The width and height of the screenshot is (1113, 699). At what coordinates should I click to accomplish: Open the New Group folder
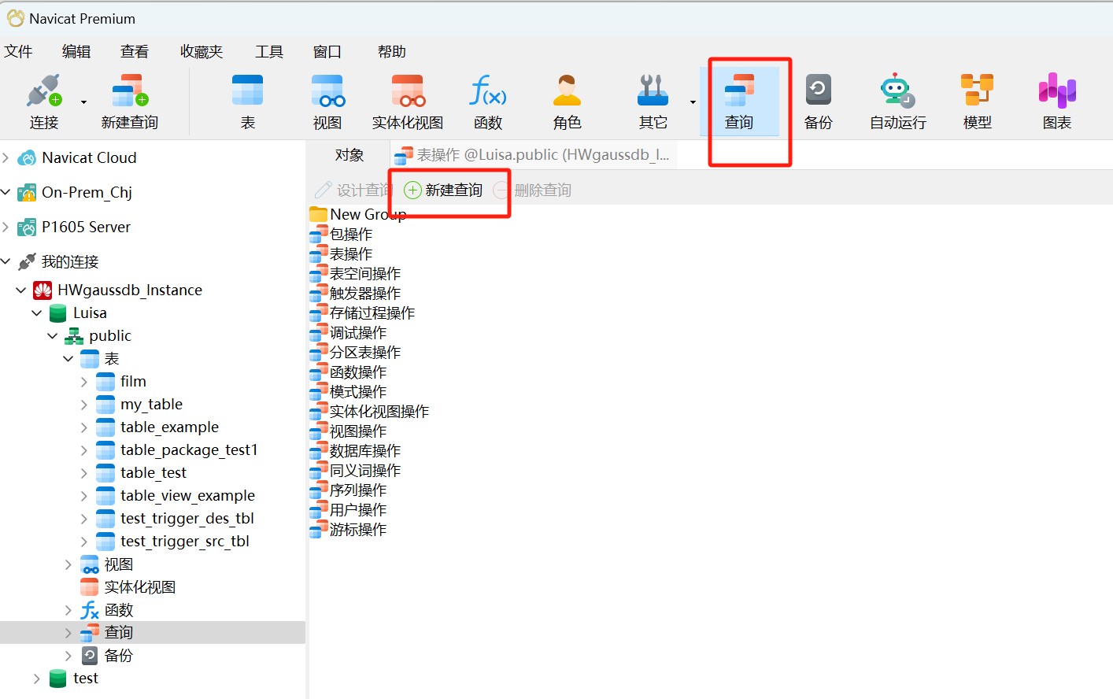click(x=367, y=213)
